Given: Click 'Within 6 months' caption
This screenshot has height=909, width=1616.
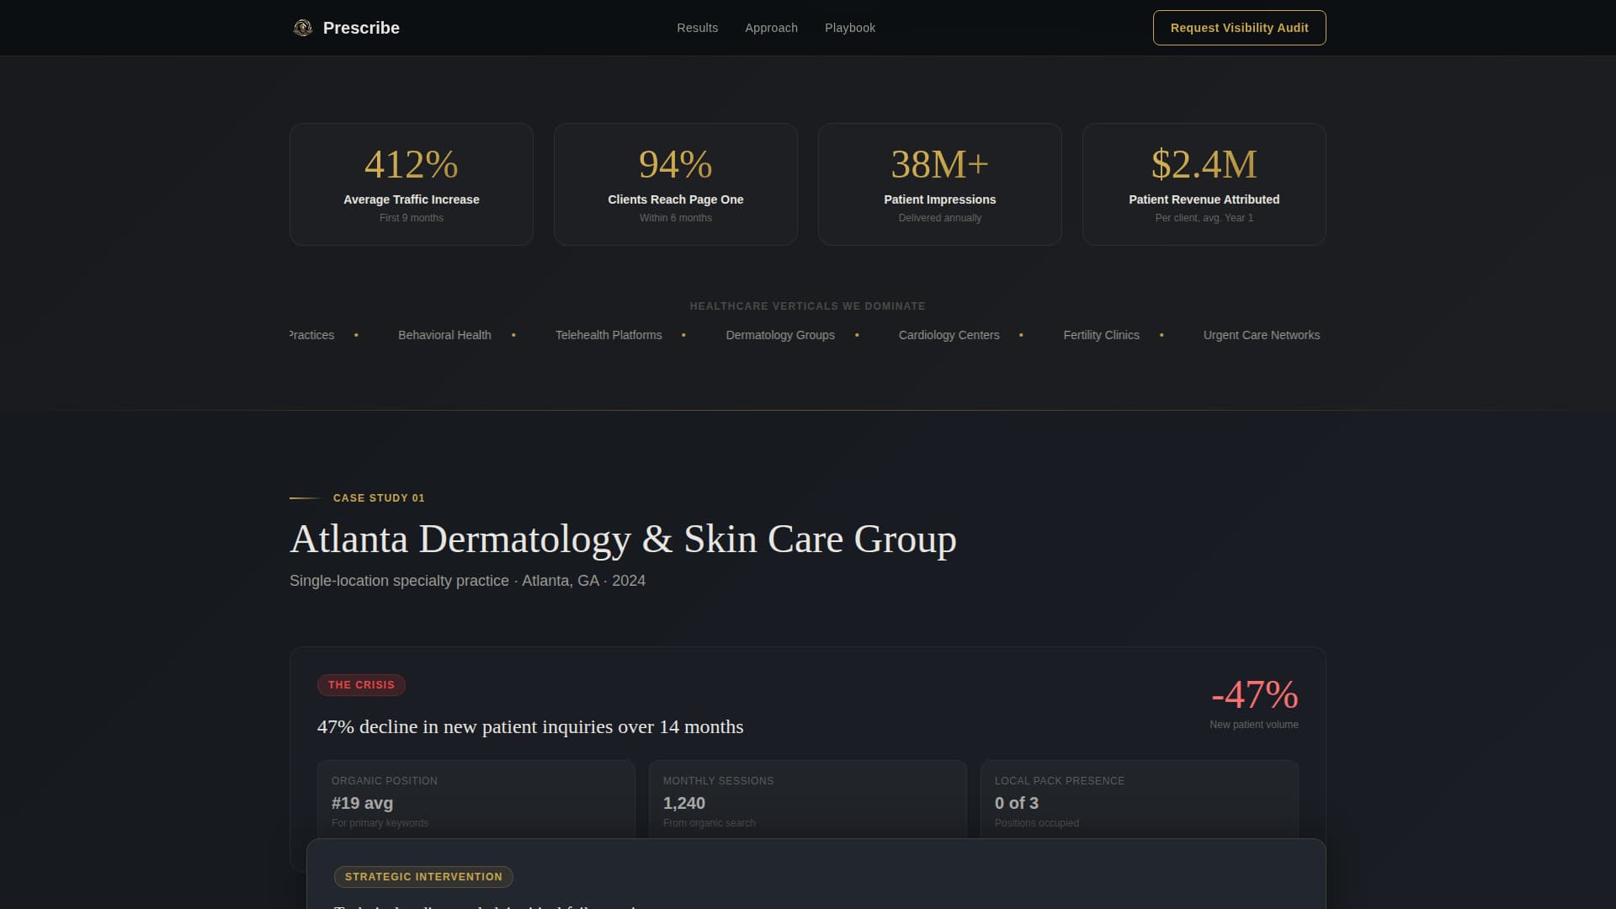Looking at the screenshot, I should (x=676, y=218).
